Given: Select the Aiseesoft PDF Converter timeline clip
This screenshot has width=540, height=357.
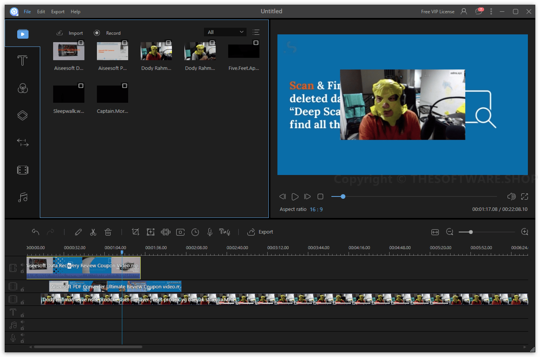Looking at the screenshot, I should pos(115,287).
